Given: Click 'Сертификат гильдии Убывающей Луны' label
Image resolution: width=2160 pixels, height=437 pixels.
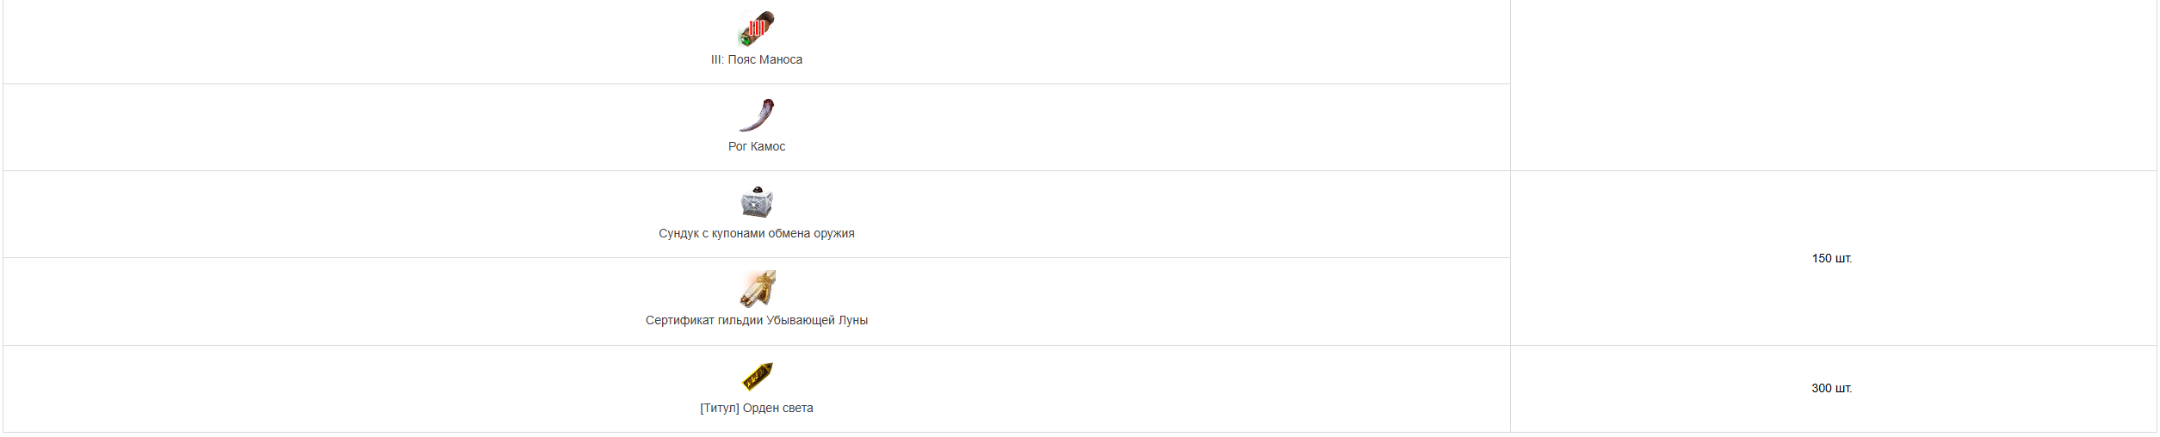Looking at the screenshot, I should pos(757,320).
